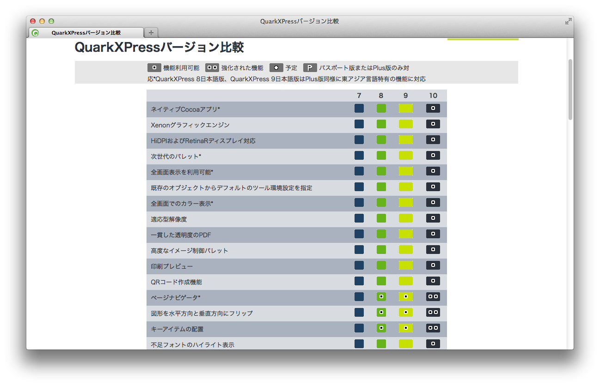Viewport: 600px width, 386px height.
Task: Click the blue swatch under version 7 for Xenonグラフィックエンジン
Action: (x=359, y=124)
